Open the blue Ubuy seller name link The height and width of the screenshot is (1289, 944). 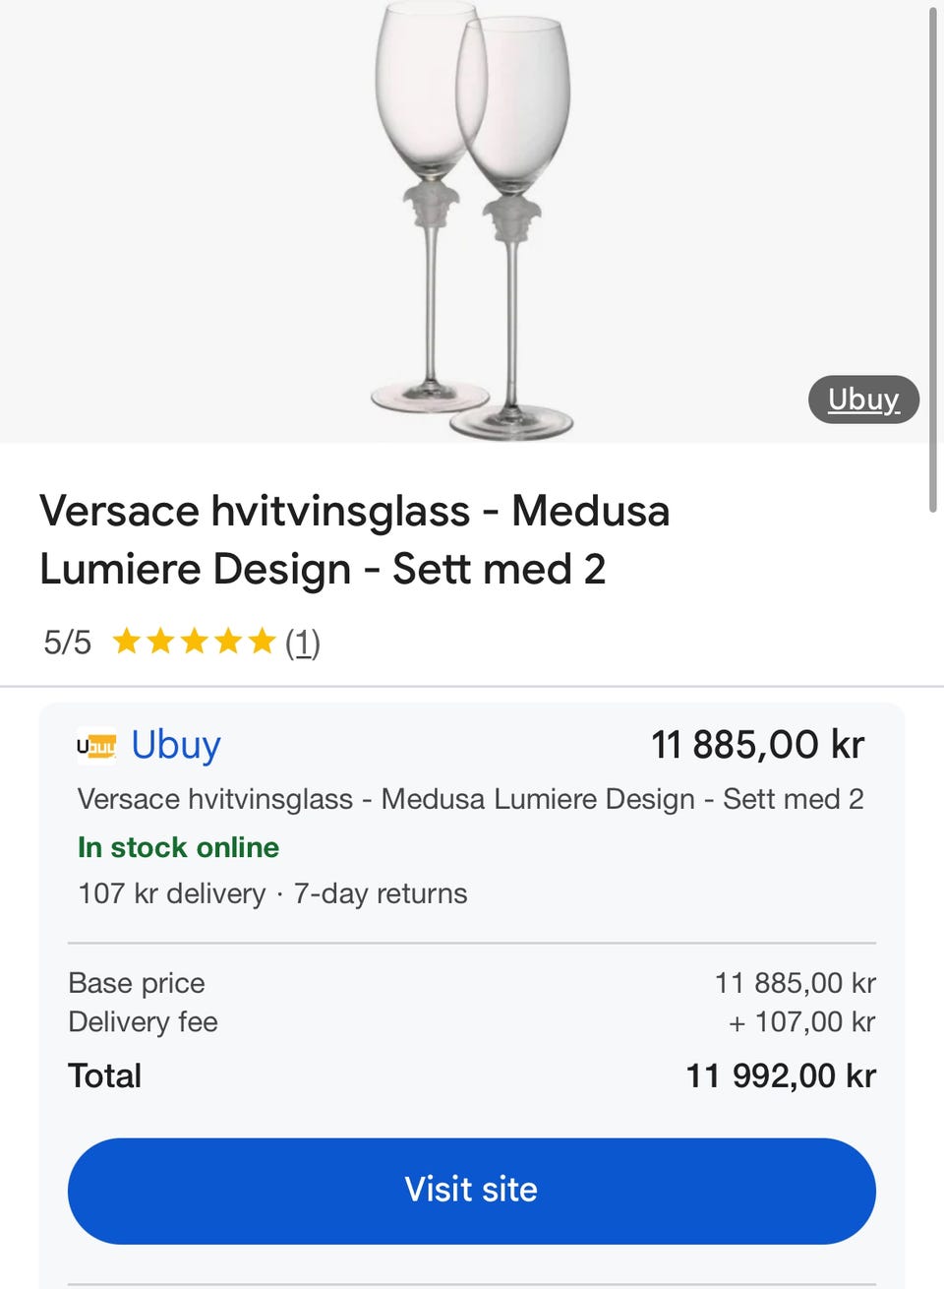point(176,745)
